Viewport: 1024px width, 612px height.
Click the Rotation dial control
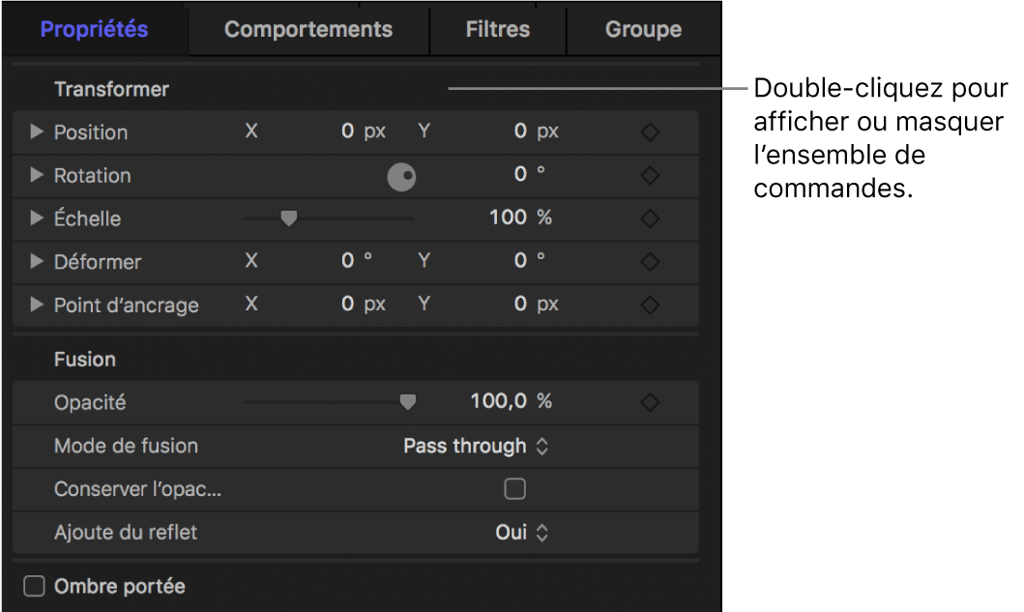(x=401, y=177)
